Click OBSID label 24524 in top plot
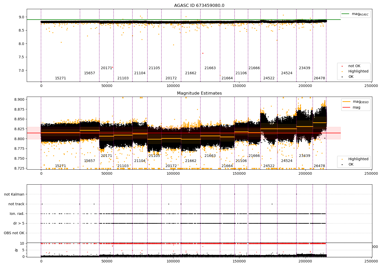Viewport: 382px width, 267px height. click(x=287, y=73)
